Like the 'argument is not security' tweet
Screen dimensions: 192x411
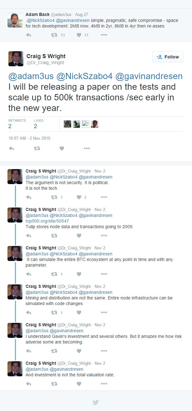(79, 197)
